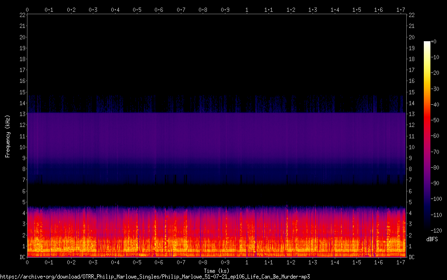The width and height of the screenshot is (447, 280).
Task: Click the DC label on right frequency axis
Action: (412, 257)
